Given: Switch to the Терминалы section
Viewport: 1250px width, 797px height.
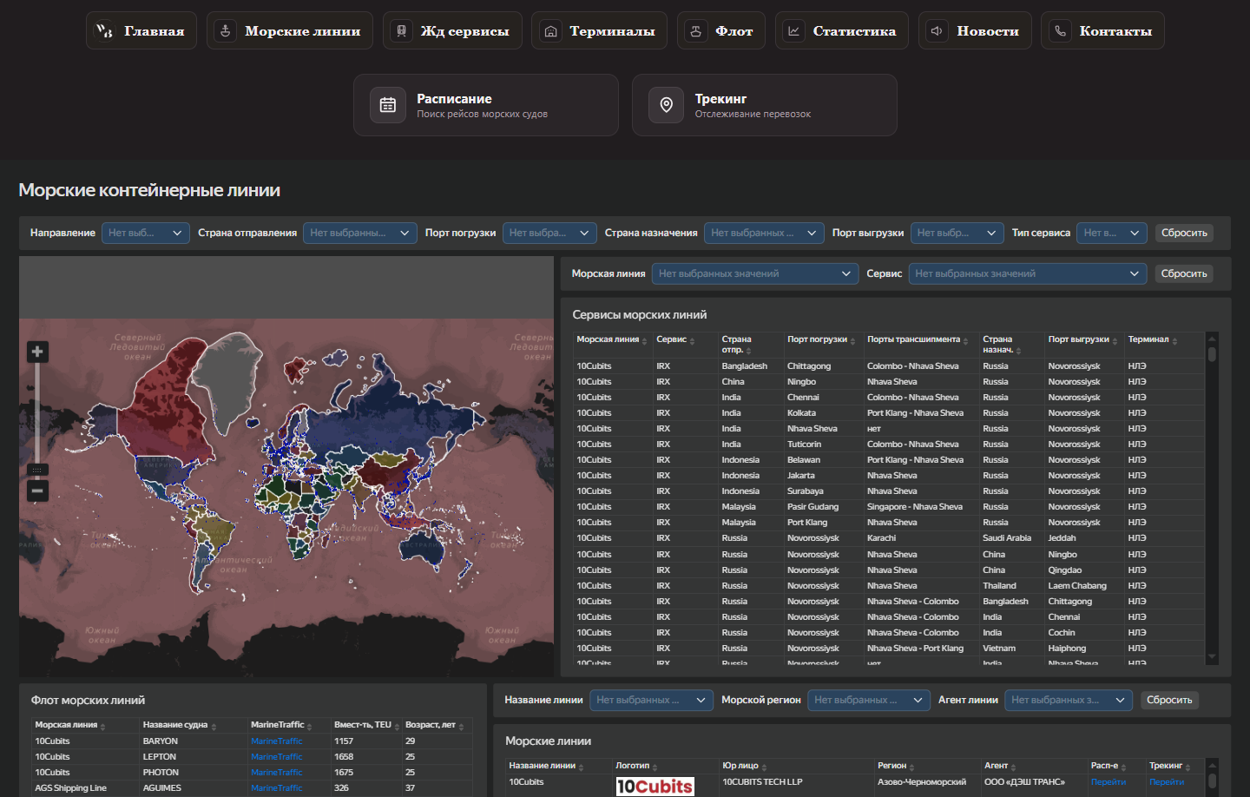Looking at the screenshot, I should 599,30.
